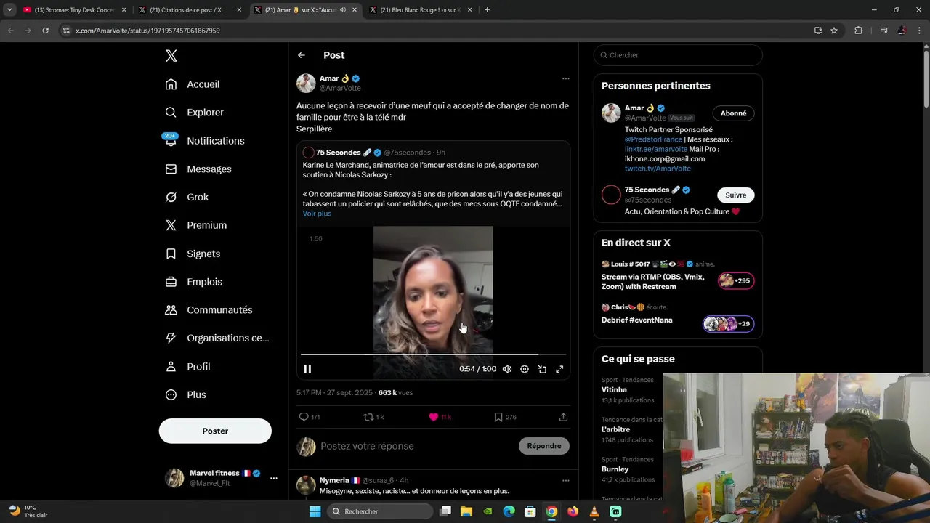Open replies via the comment icon

[304, 417]
